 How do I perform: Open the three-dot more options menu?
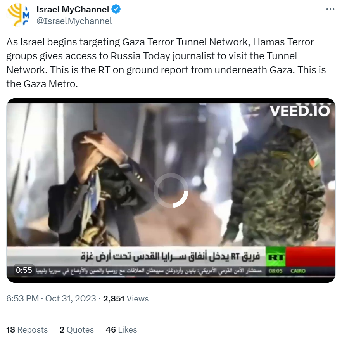pyautogui.click(x=330, y=9)
